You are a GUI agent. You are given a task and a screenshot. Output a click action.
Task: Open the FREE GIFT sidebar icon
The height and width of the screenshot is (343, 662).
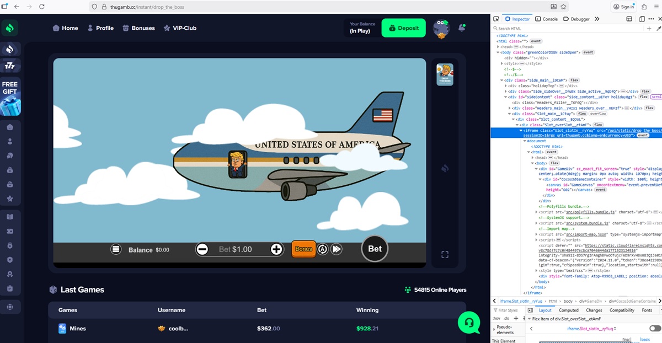(x=10, y=98)
